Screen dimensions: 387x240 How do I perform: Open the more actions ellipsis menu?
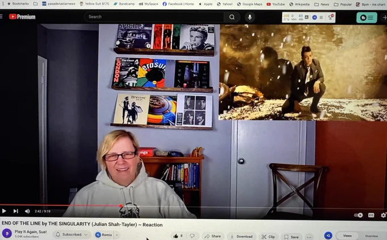(x=309, y=237)
